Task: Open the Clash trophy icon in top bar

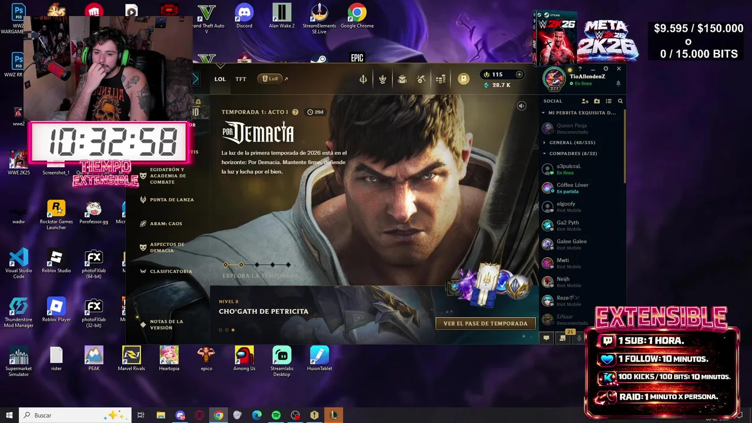Action: tap(382, 79)
